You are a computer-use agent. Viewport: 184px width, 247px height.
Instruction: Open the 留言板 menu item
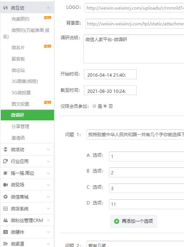pos(18,59)
